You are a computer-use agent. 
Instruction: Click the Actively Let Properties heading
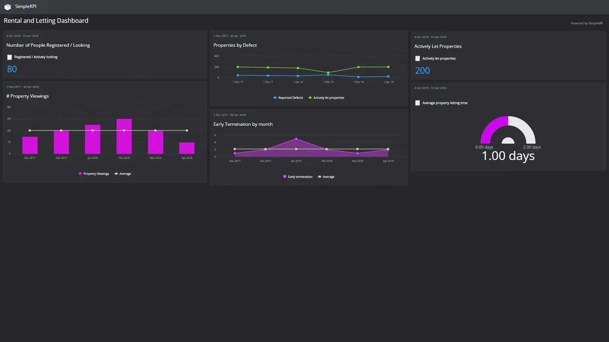438,46
